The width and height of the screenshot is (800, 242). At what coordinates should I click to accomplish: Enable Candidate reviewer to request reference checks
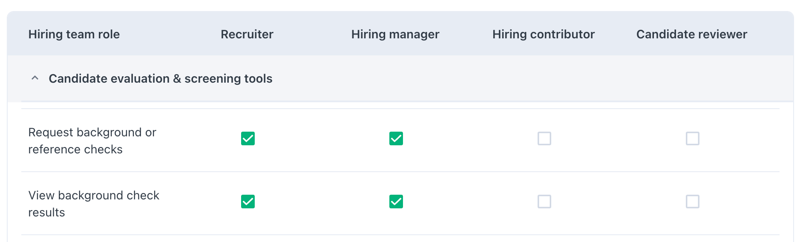pyautogui.click(x=693, y=138)
